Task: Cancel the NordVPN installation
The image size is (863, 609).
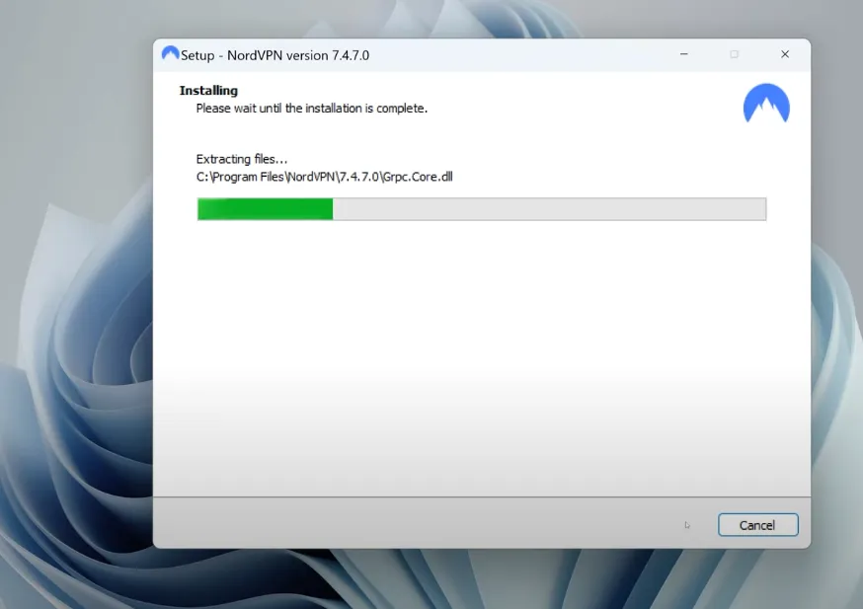Action: click(x=757, y=525)
